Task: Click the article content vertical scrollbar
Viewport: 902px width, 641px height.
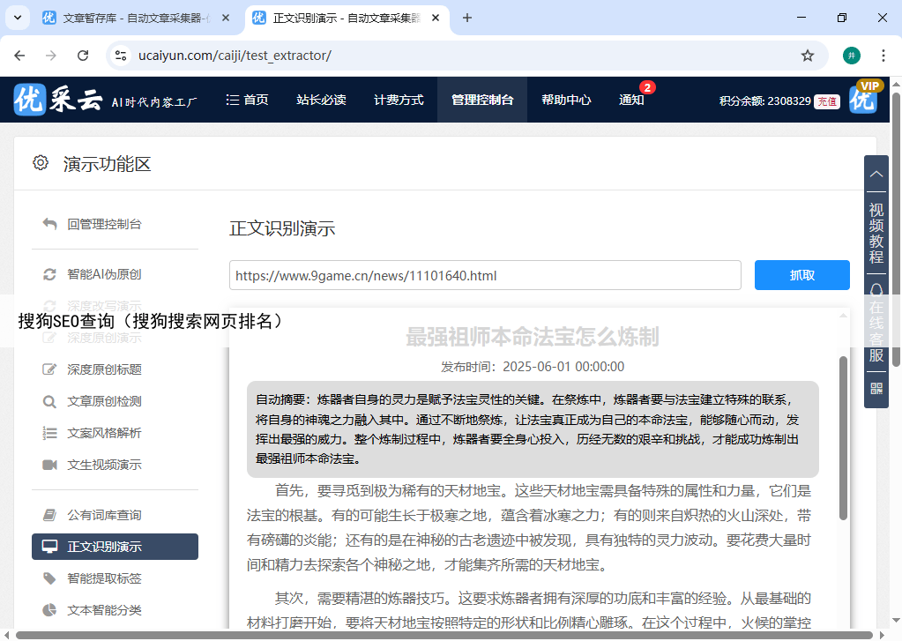Action: (x=843, y=436)
